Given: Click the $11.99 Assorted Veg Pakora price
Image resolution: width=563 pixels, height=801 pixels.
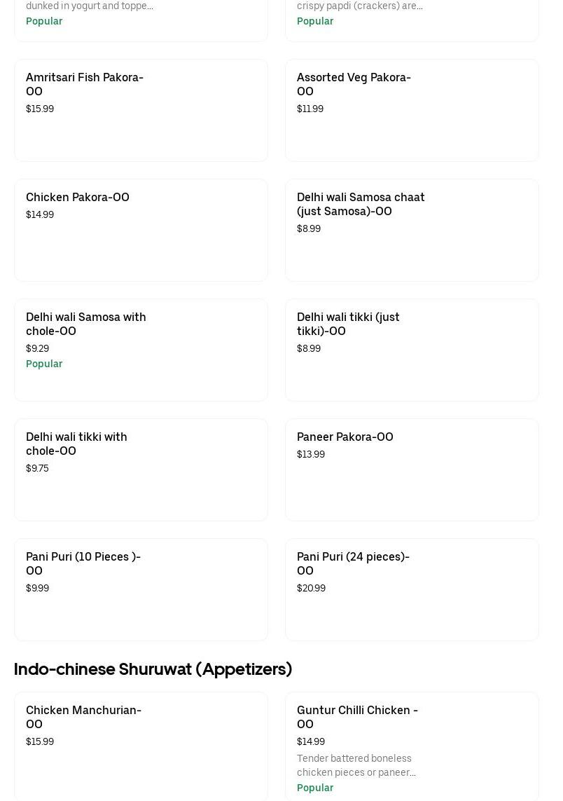Looking at the screenshot, I should click(x=310, y=109).
